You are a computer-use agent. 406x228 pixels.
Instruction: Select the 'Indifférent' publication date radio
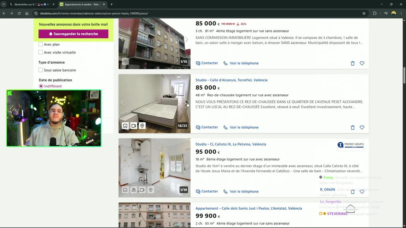(x=41, y=86)
